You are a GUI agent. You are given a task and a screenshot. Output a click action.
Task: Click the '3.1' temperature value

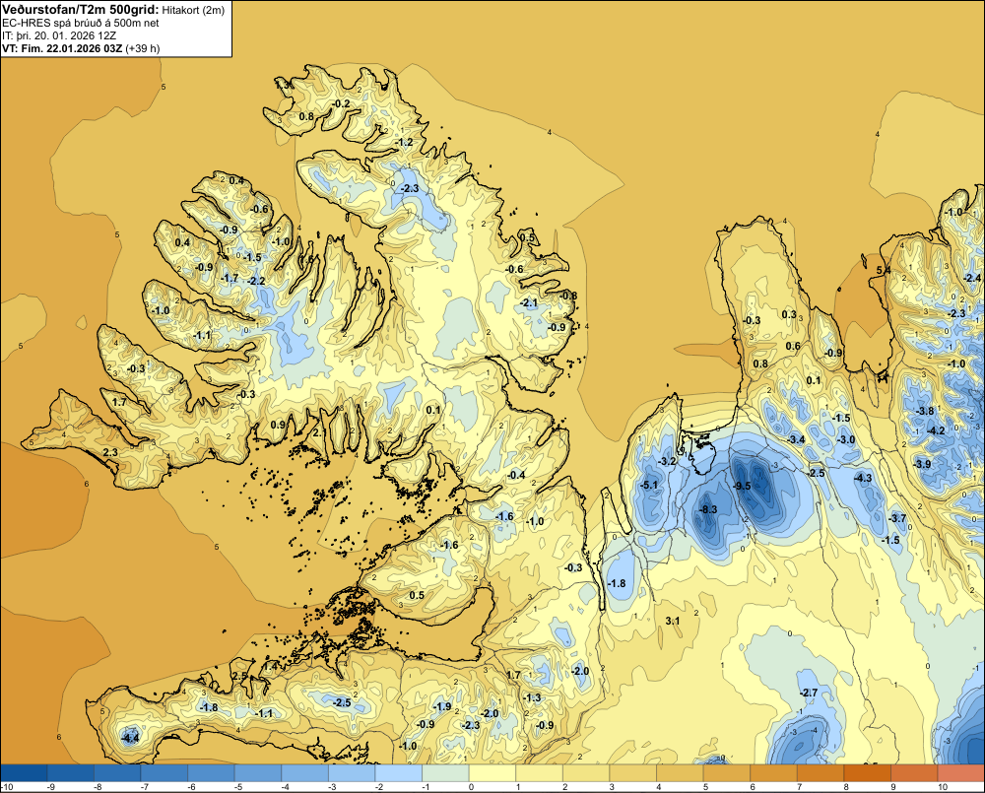click(x=672, y=621)
